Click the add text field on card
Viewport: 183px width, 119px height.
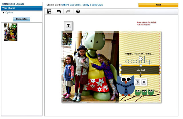point(140,70)
